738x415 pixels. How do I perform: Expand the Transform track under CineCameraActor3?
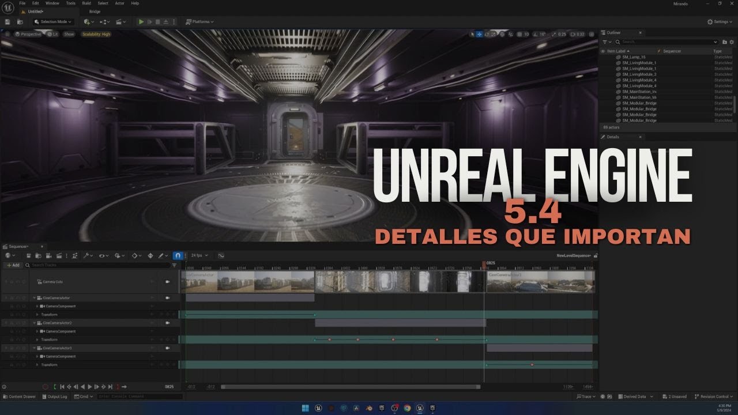(37, 365)
